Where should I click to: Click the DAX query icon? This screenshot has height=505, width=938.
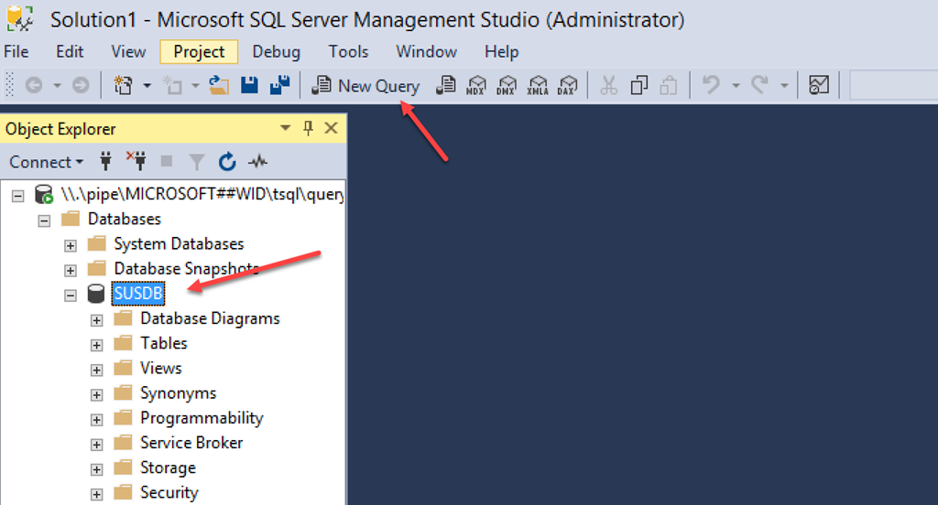[568, 86]
